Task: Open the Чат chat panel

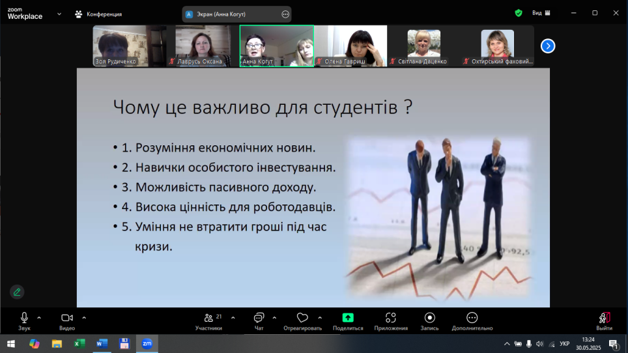Action: [259, 318]
